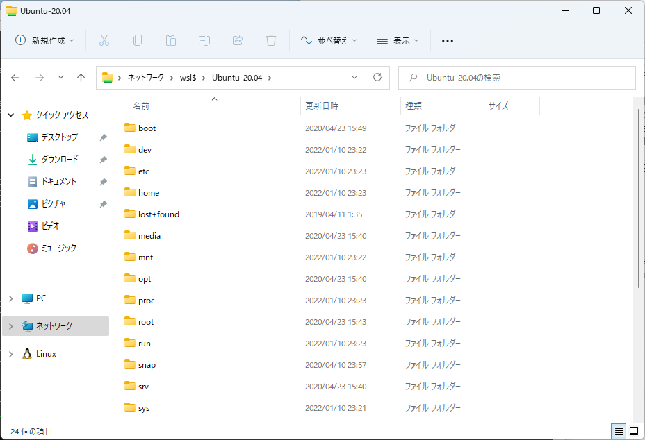Click the Copy icon in toolbar
This screenshot has height=440, width=645.
[138, 40]
